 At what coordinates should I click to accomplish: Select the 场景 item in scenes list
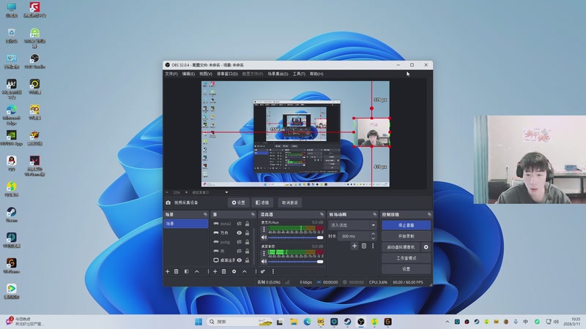pyautogui.click(x=186, y=224)
